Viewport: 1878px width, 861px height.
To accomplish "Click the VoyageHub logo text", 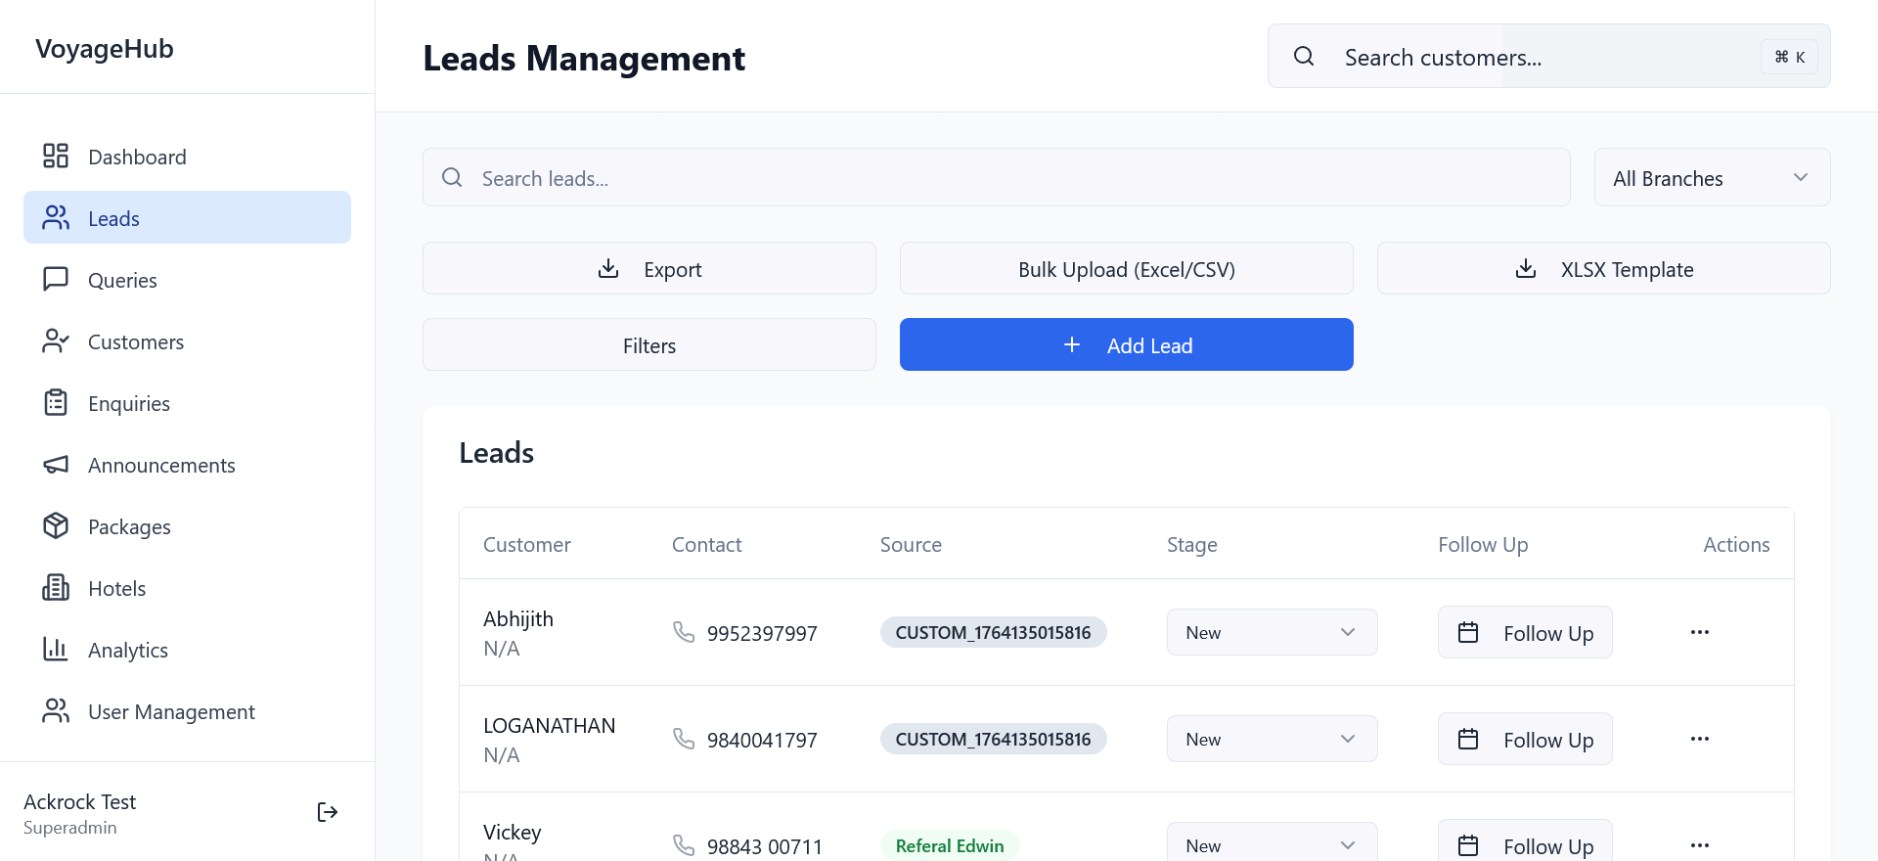I will pos(105,48).
